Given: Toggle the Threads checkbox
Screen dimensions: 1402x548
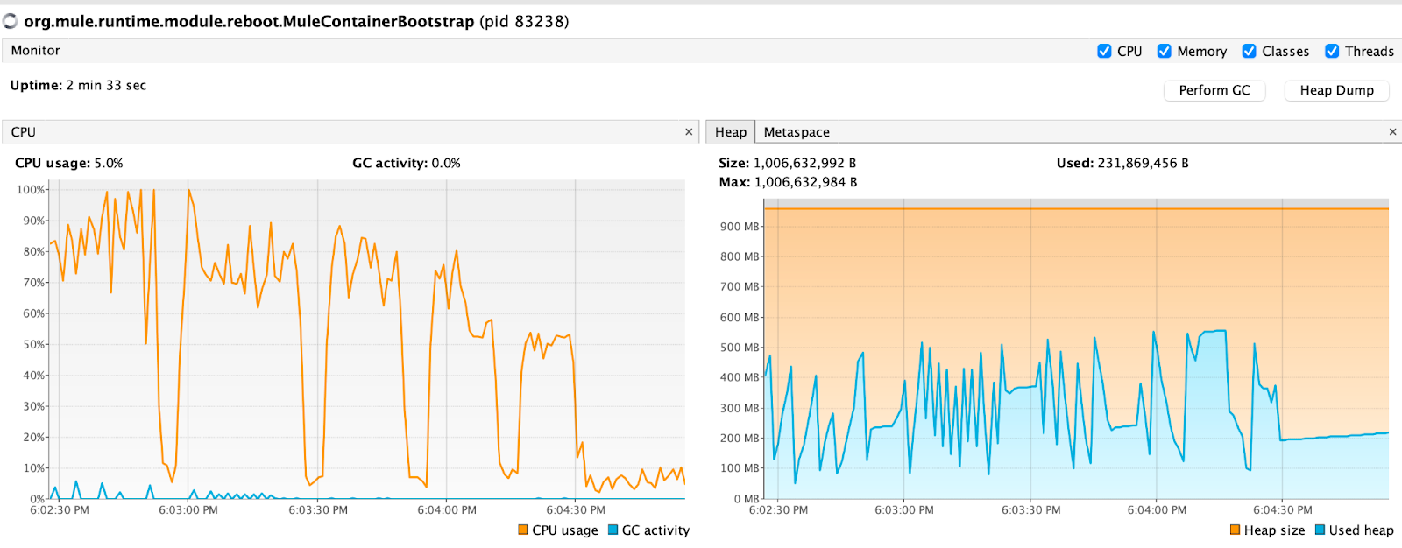Looking at the screenshot, I should coord(1332,52).
